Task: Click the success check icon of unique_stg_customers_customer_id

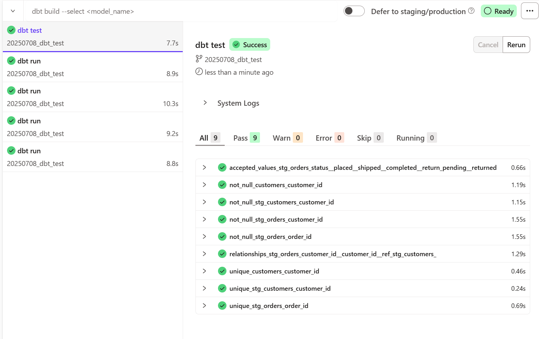Action: 222,288
